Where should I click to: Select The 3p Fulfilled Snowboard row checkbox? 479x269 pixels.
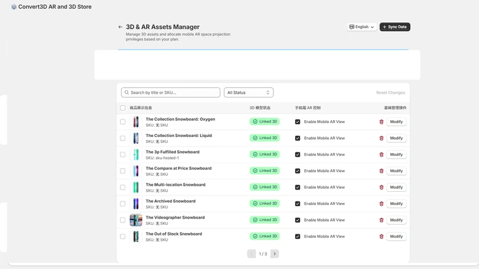point(123,155)
